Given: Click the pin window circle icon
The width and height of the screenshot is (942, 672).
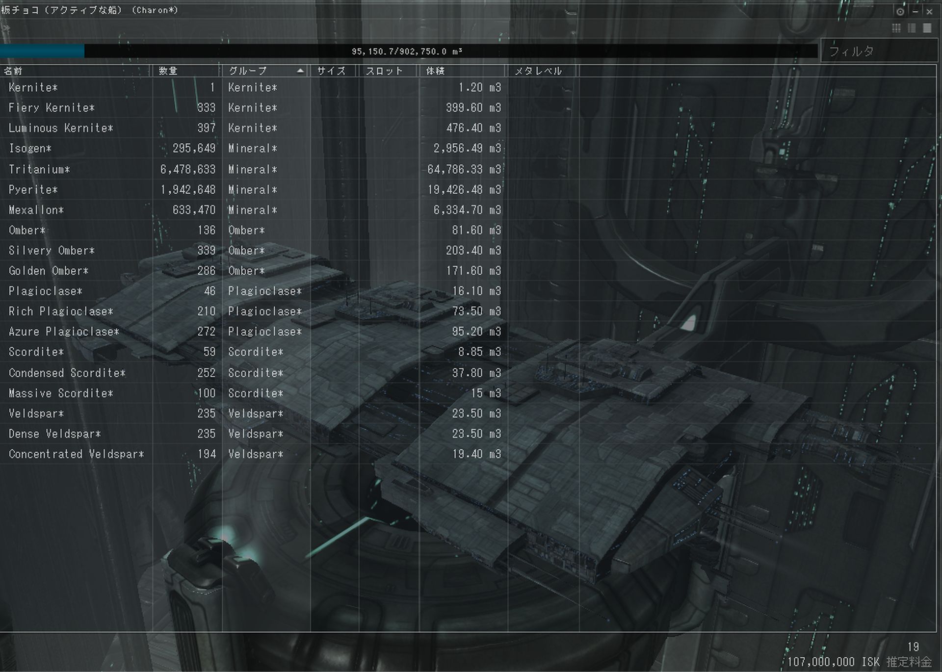Looking at the screenshot, I should [x=900, y=11].
